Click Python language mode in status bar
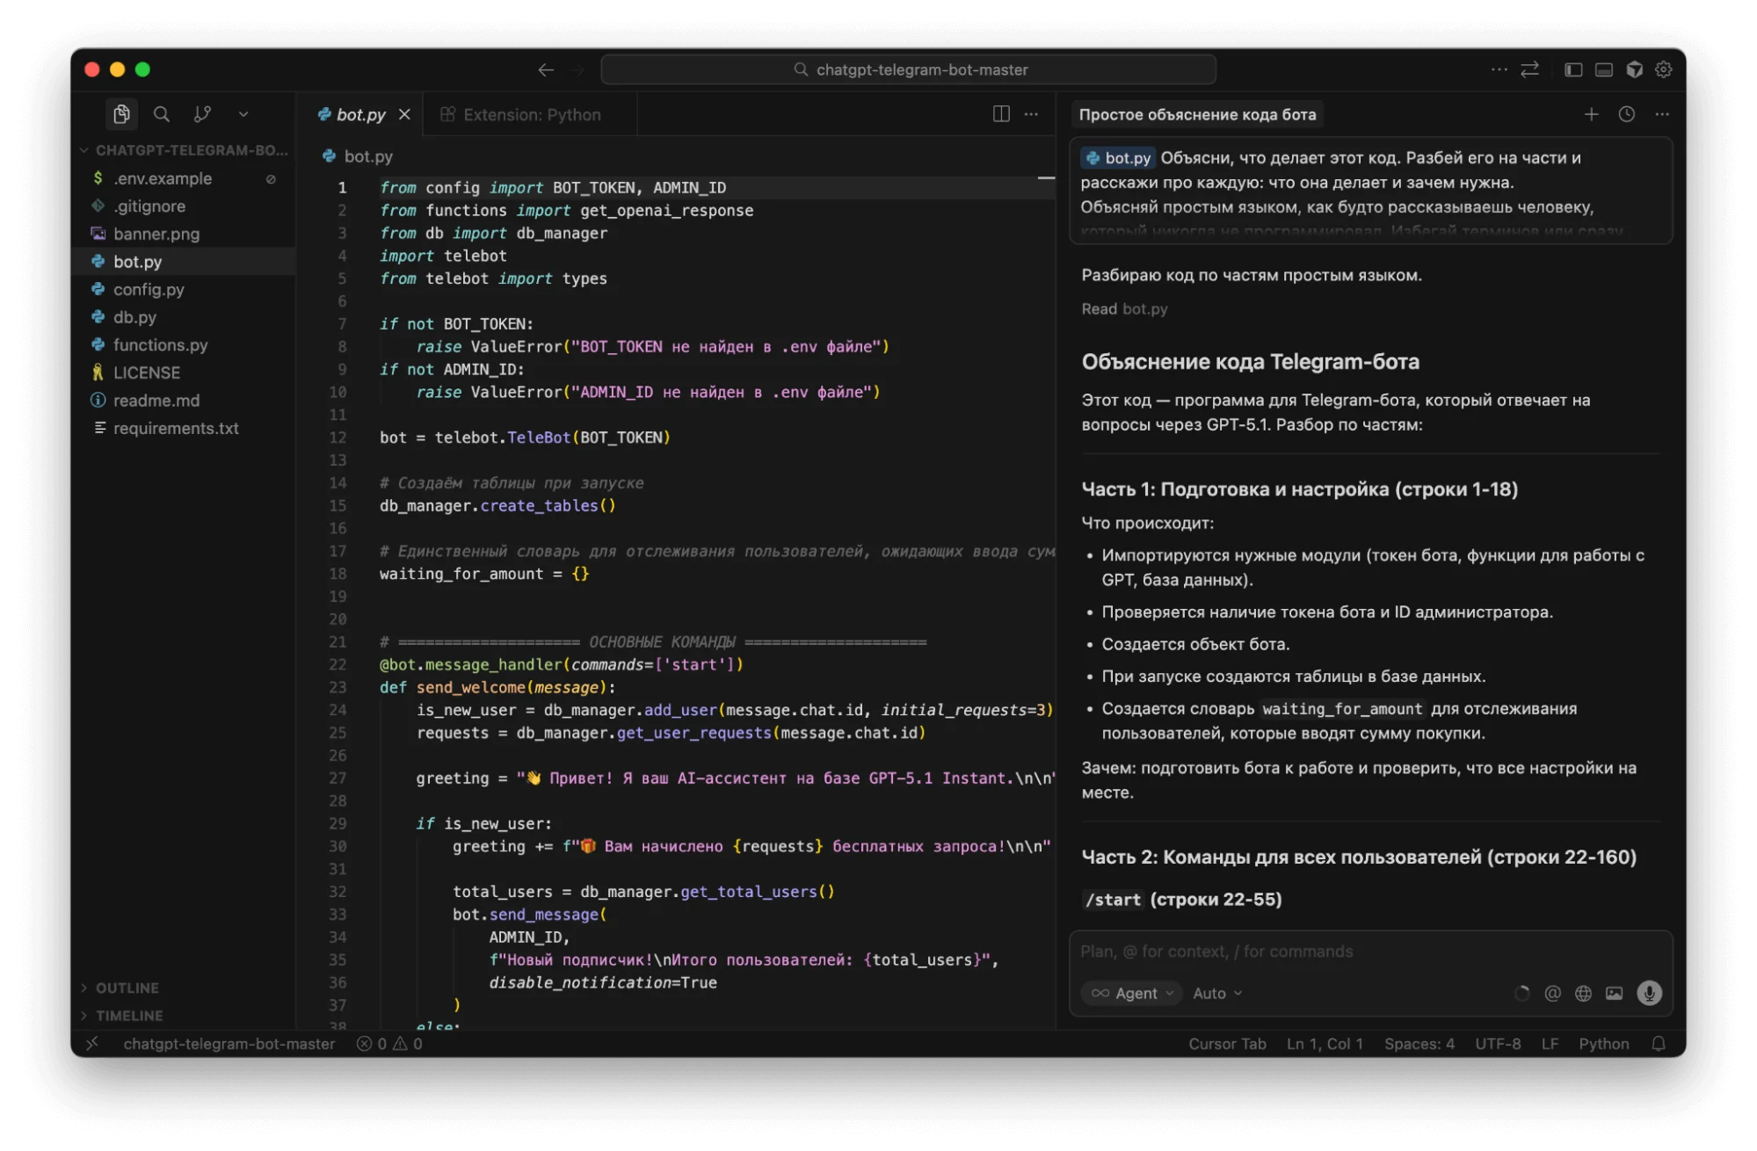The width and height of the screenshot is (1757, 1151). click(1603, 1044)
